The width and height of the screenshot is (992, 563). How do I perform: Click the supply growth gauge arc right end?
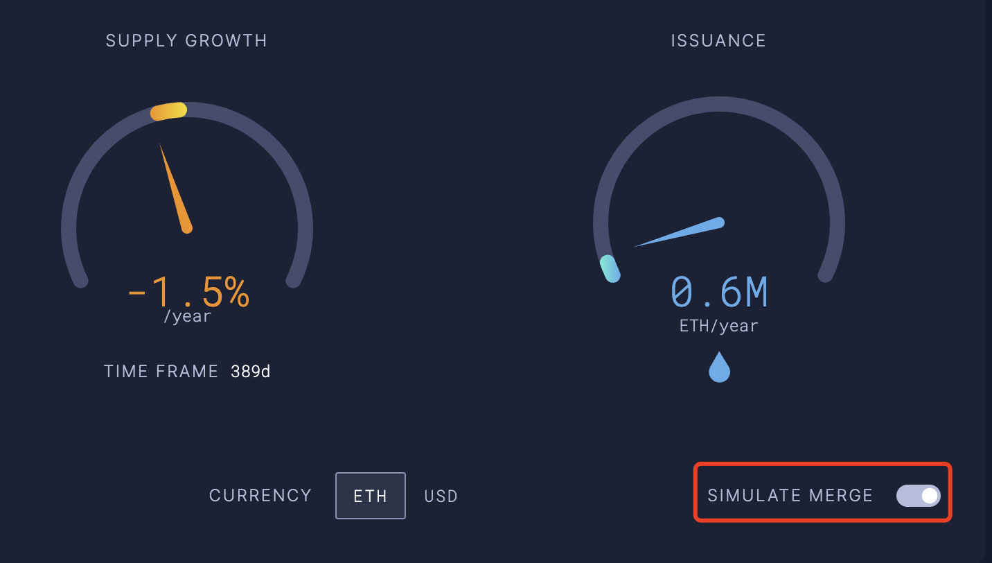click(x=294, y=279)
